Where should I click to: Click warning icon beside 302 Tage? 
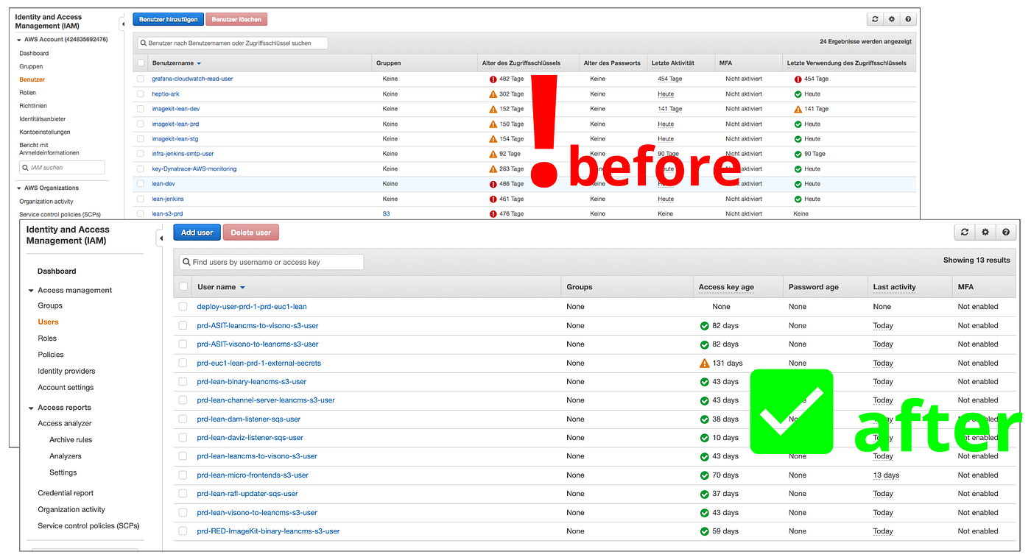click(493, 94)
